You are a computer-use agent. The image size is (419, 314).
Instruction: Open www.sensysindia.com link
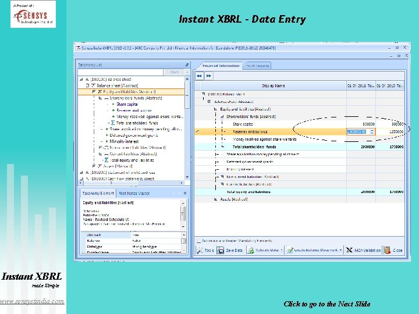pos(32,301)
